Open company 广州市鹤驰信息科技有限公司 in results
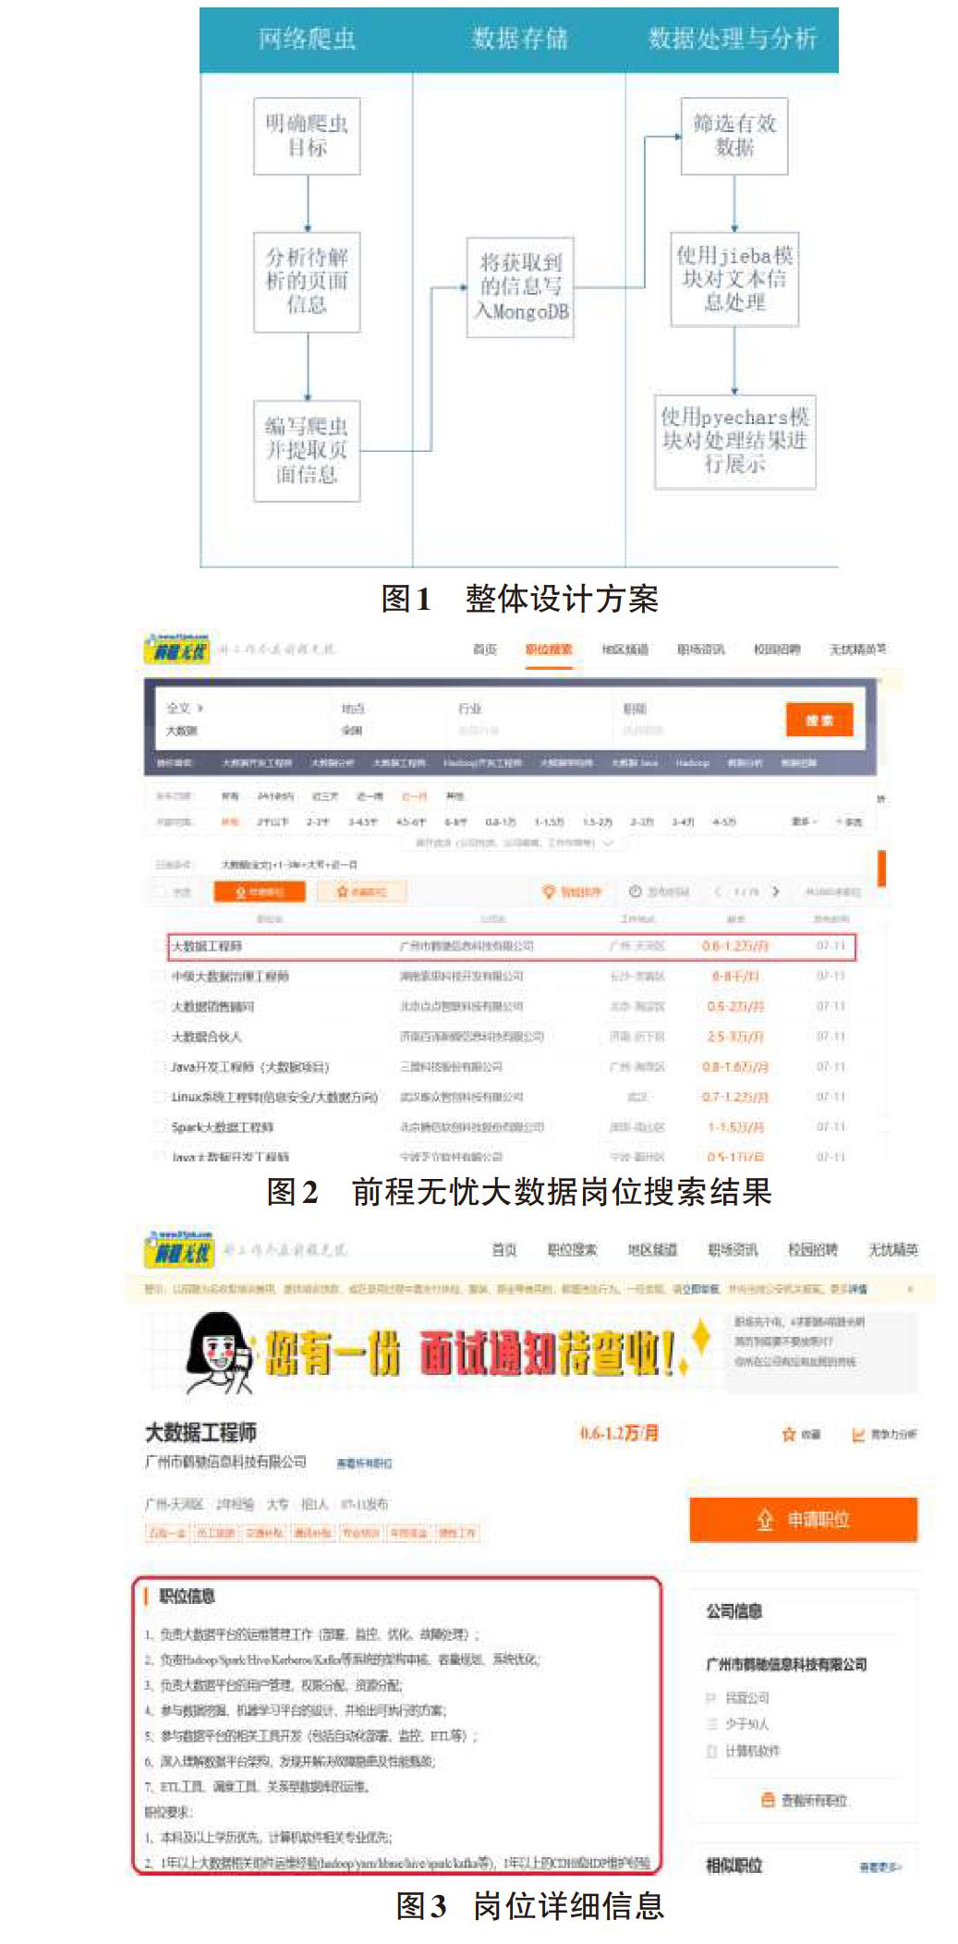This screenshot has width=958, height=1944. [x=467, y=946]
